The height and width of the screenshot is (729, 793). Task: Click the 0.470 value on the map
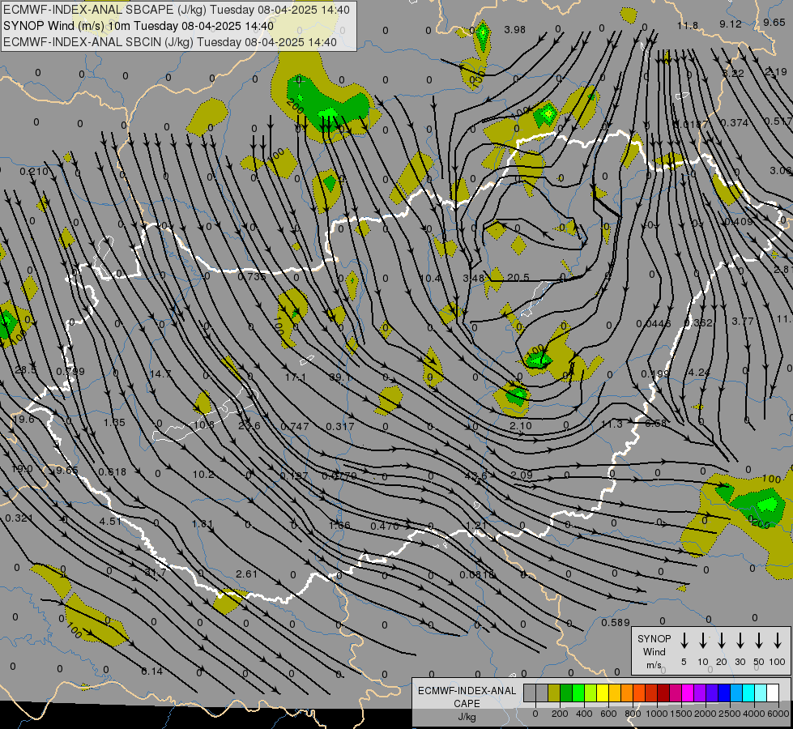385,526
